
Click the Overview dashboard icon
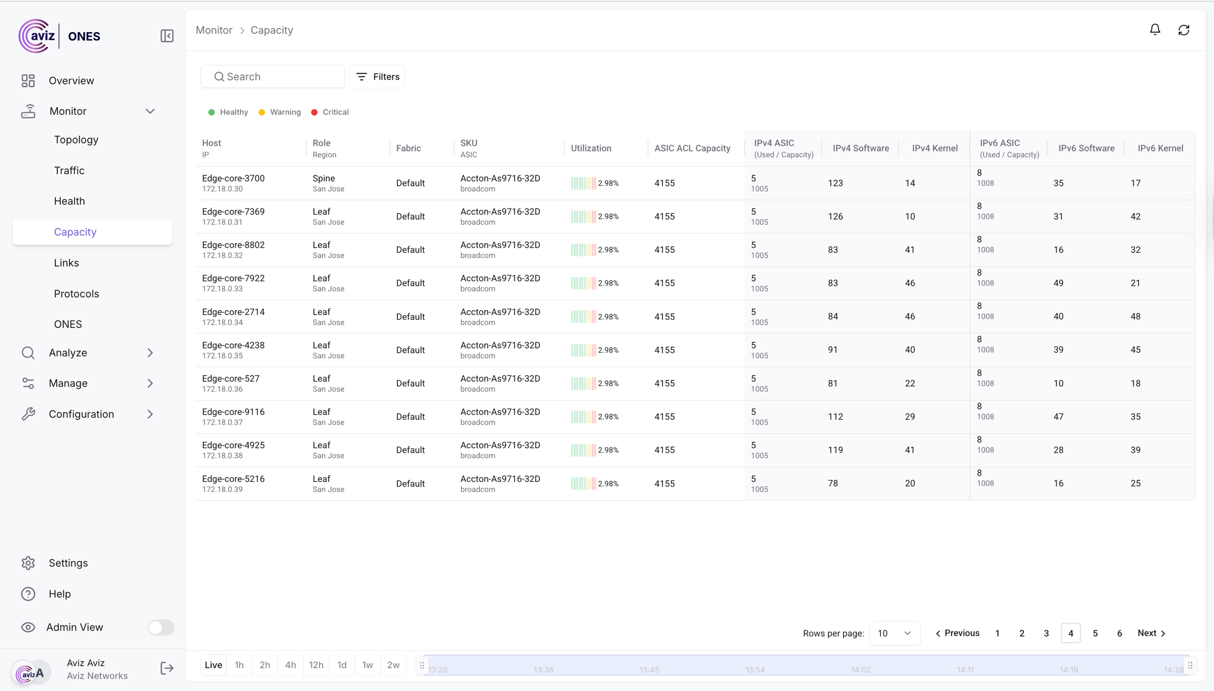pyautogui.click(x=28, y=81)
